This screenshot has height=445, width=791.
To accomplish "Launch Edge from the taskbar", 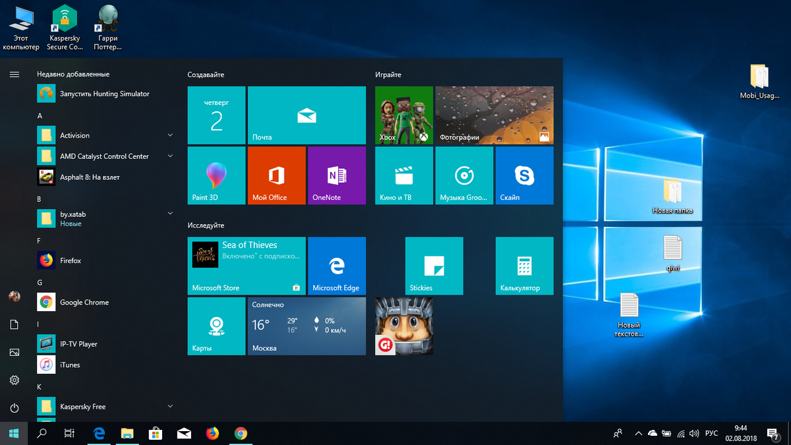I will coord(100,433).
